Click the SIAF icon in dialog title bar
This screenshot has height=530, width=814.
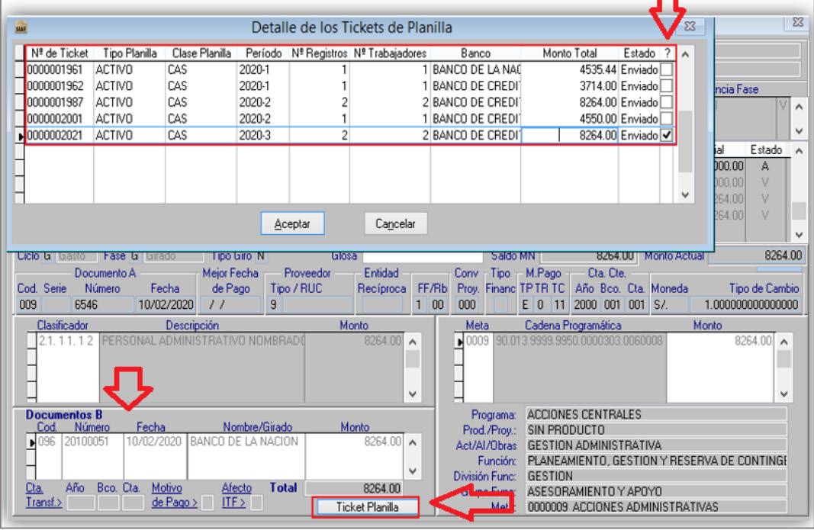21,27
